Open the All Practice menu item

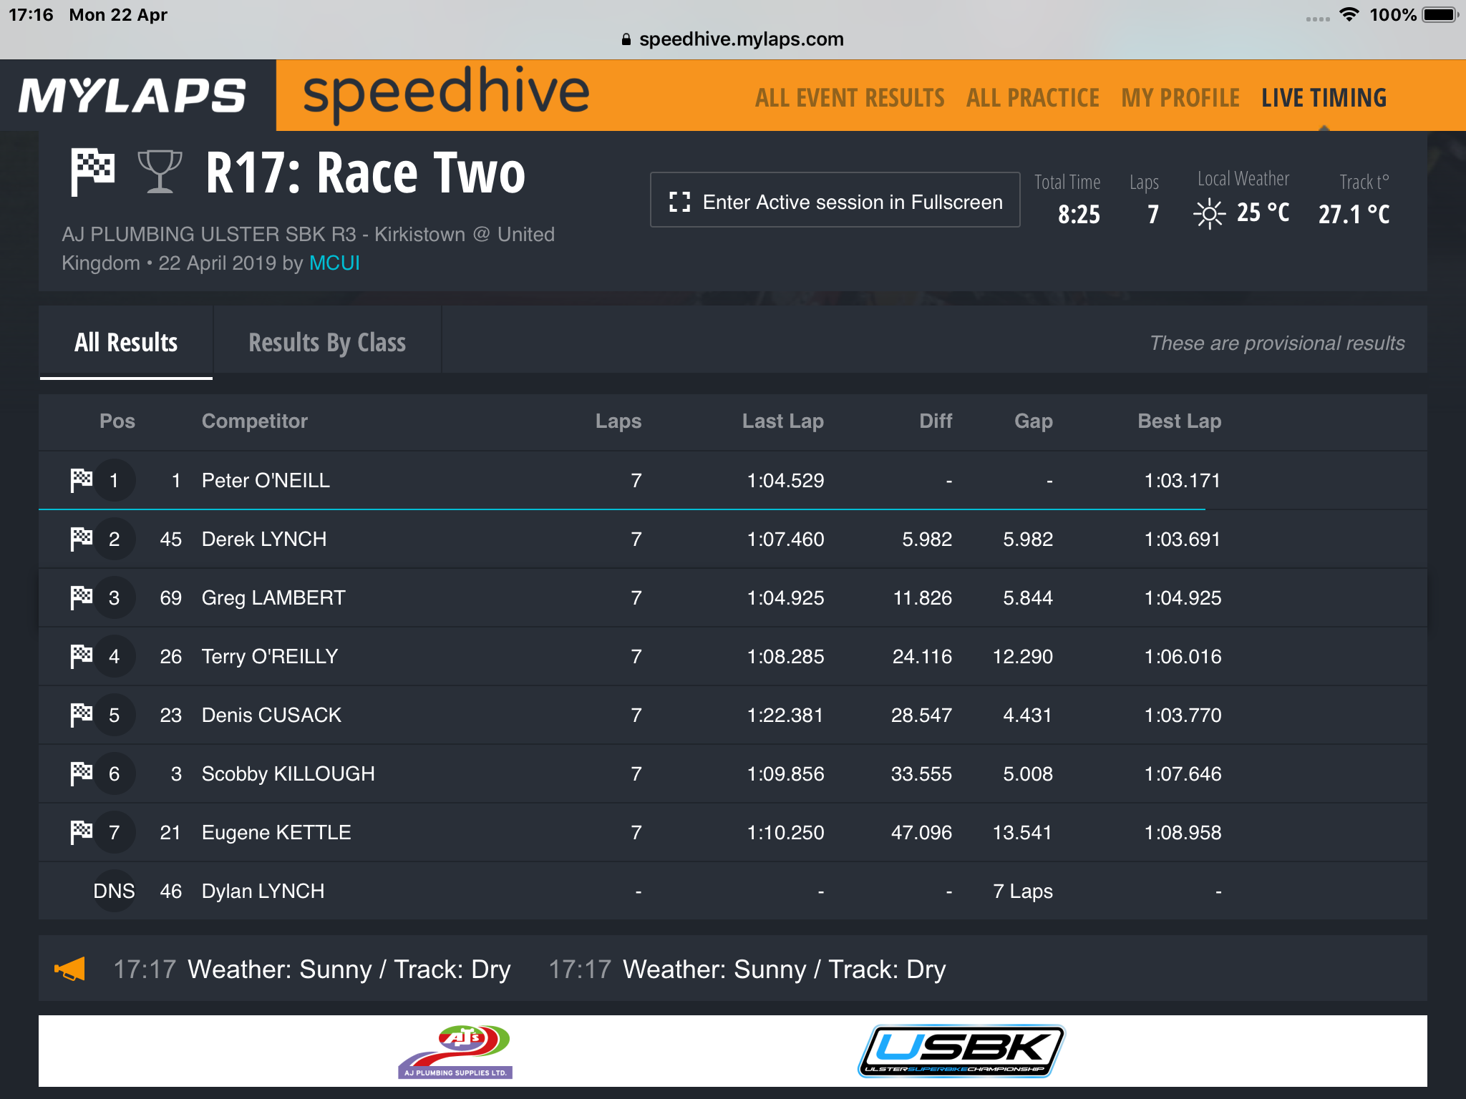tap(1032, 98)
